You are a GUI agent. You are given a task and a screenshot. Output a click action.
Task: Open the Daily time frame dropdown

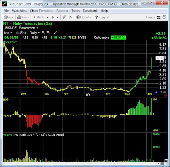(34, 33)
